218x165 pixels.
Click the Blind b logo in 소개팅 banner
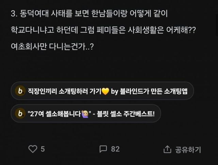tap(20, 91)
